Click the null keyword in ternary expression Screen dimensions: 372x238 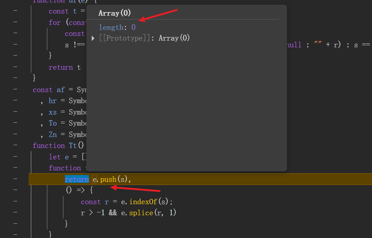(294, 45)
